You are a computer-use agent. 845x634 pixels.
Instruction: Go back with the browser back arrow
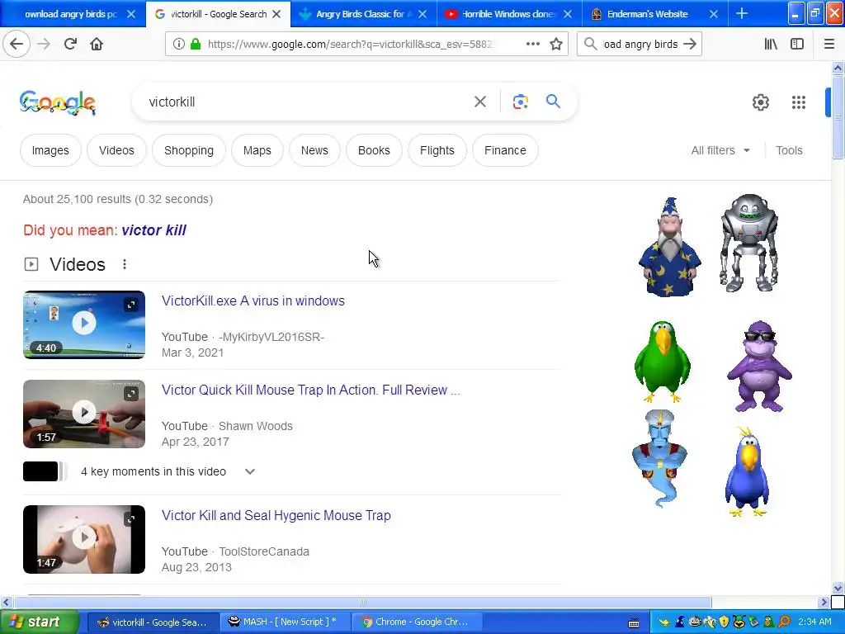pyautogui.click(x=17, y=45)
